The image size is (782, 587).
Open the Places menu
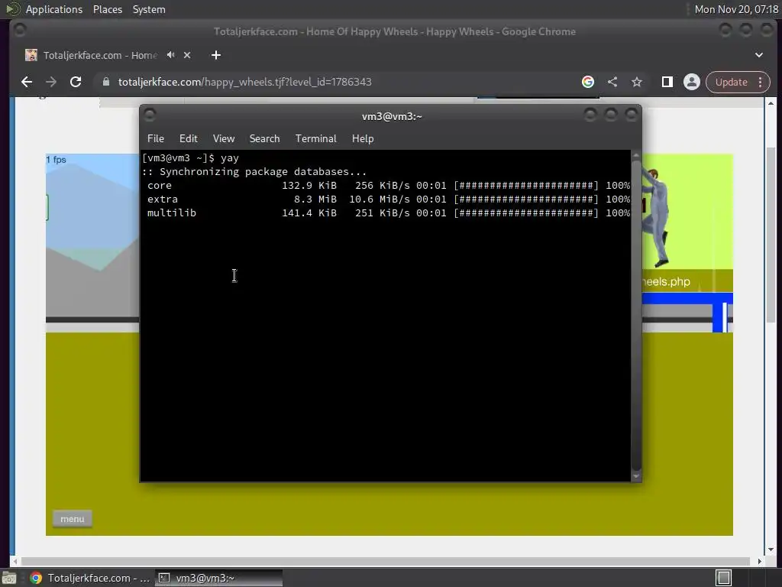click(x=108, y=9)
